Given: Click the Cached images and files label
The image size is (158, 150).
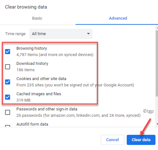Looking at the screenshot, I should pyautogui.click(x=39, y=94).
